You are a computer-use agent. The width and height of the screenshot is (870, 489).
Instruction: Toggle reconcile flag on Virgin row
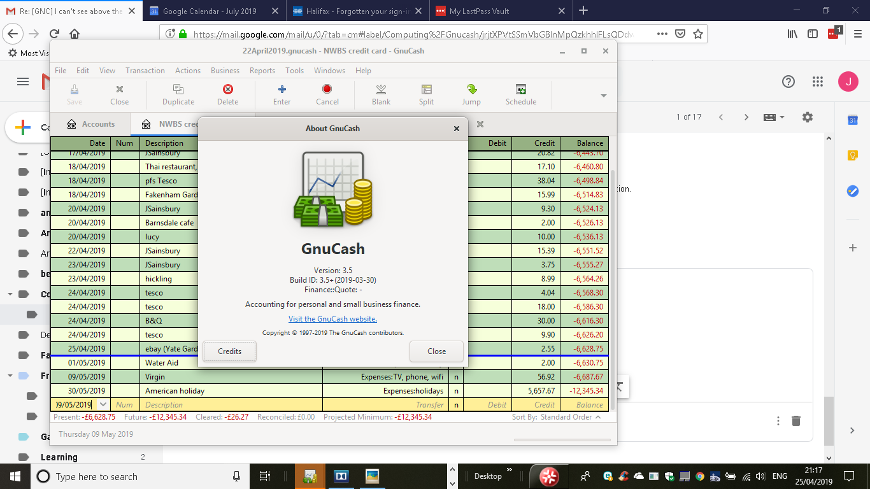(x=456, y=377)
